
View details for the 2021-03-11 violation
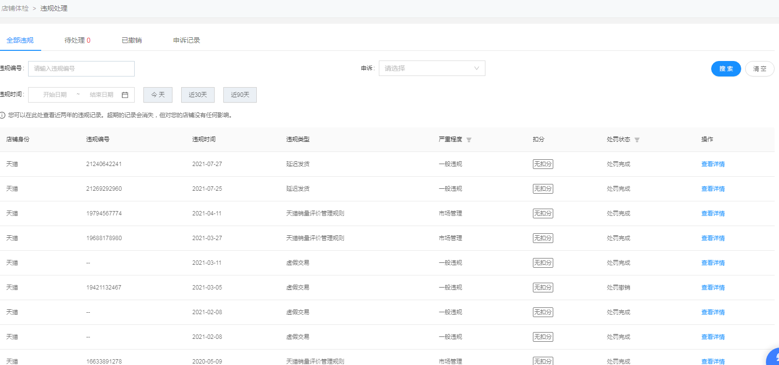pos(713,263)
